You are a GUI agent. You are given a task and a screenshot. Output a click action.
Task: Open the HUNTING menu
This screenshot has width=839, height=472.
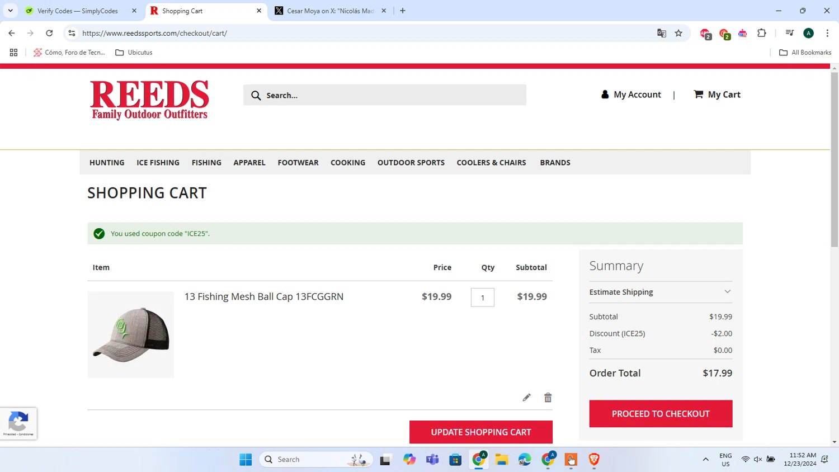tap(107, 163)
